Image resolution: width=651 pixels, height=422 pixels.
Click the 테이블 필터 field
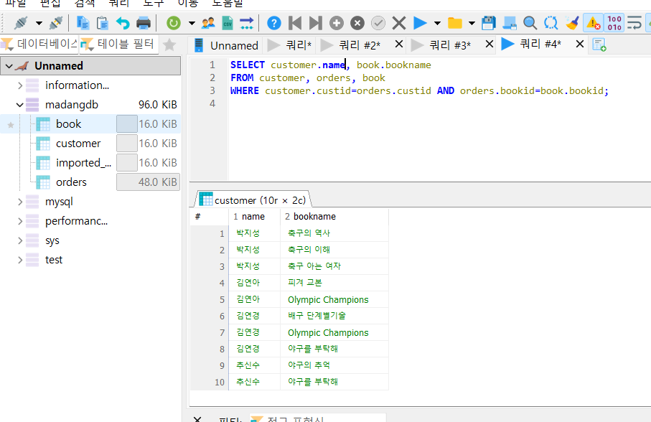coord(119,44)
